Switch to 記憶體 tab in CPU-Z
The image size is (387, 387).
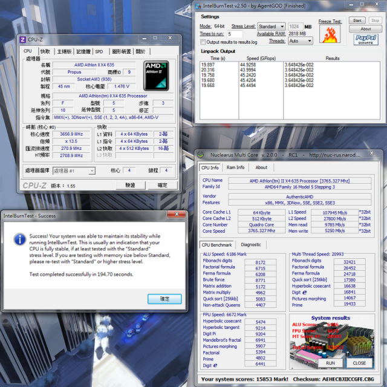[x=83, y=51]
